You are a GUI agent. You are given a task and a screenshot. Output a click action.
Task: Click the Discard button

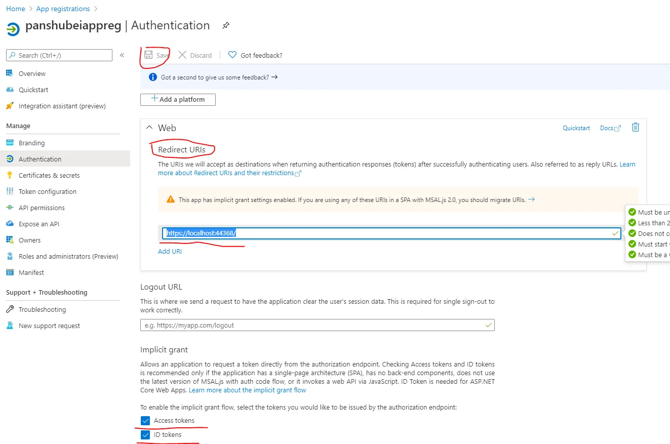click(x=195, y=55)
